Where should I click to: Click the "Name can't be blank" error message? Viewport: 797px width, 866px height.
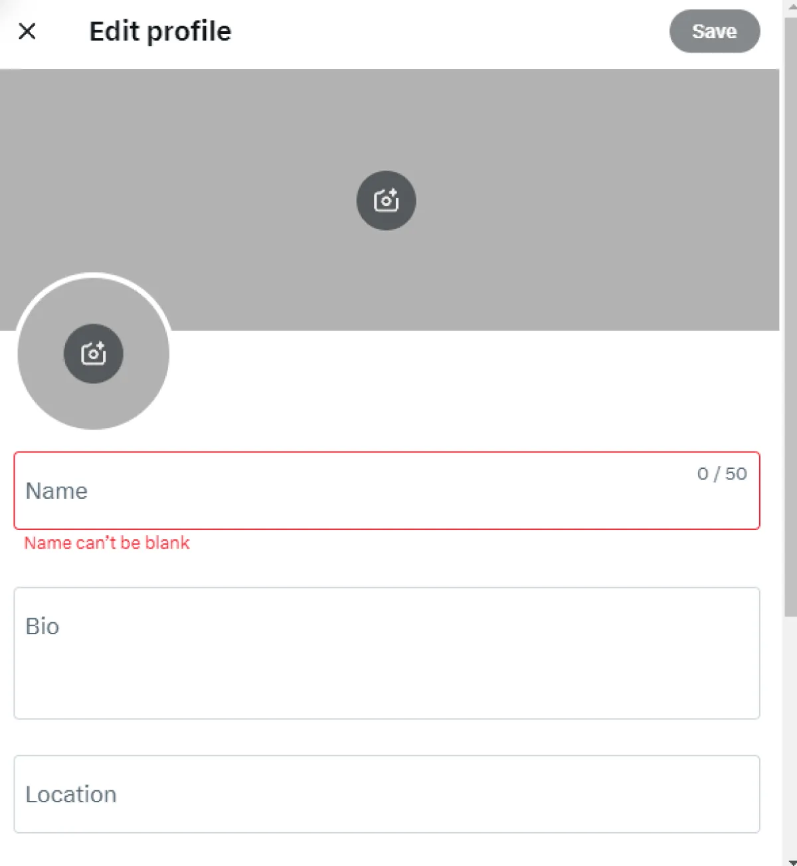[x=107, y=543]
